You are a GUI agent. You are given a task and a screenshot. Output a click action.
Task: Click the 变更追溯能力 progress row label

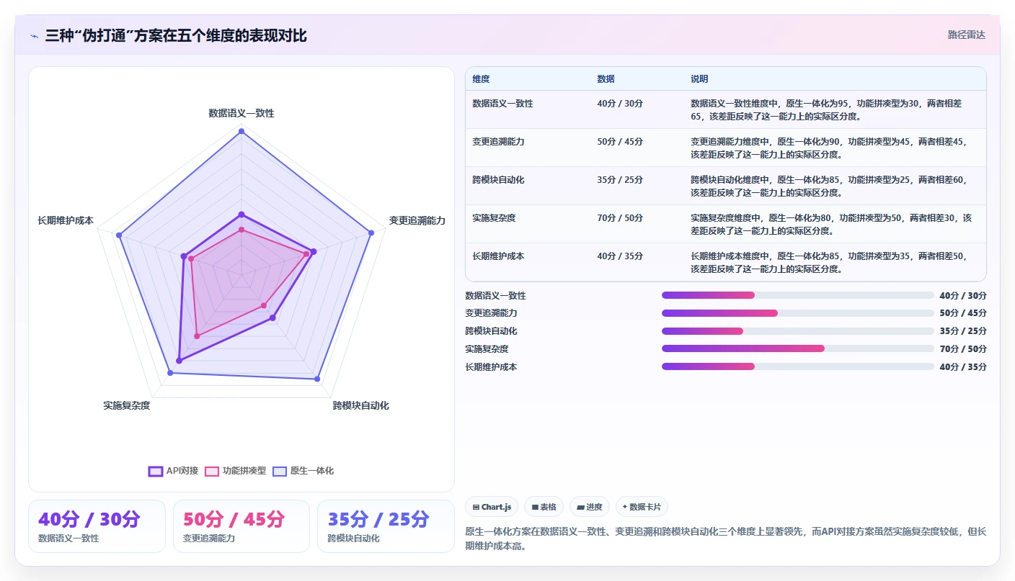click(x=492, y=313)
